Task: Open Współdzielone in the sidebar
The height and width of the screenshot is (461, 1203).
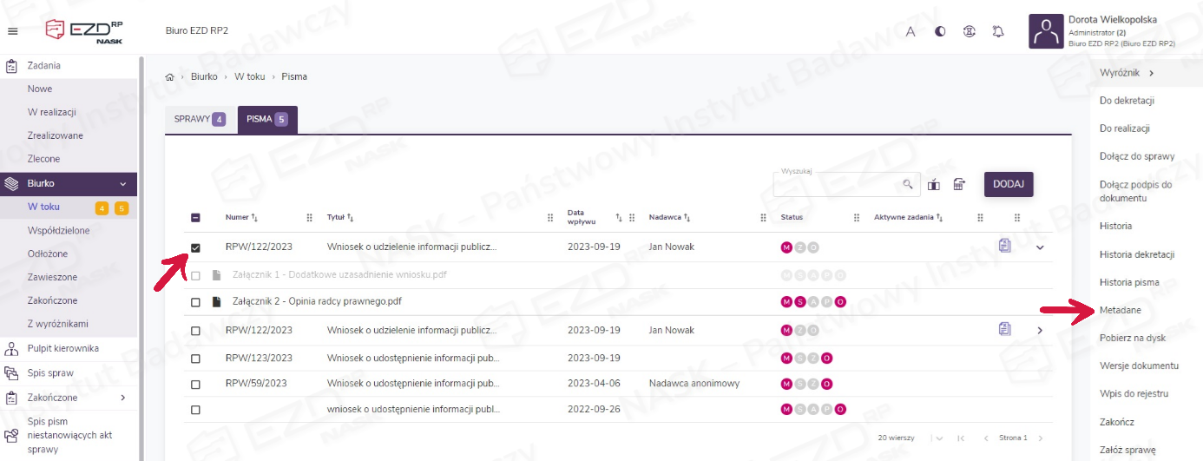Action: (58, 231)
